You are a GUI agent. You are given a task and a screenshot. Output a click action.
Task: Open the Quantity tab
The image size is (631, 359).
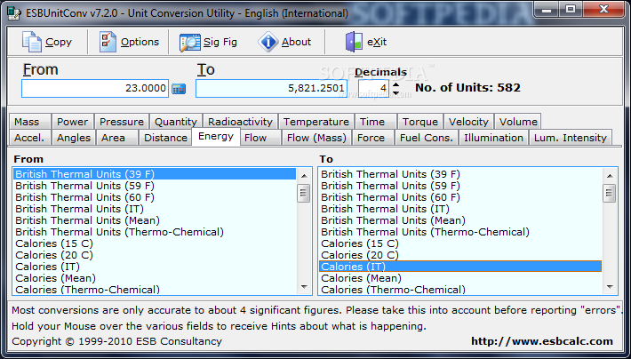point(176,122)
